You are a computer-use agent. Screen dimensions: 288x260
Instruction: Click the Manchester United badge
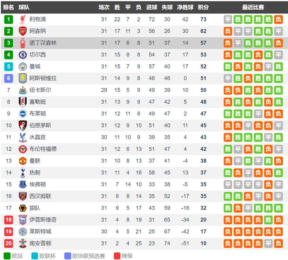coord(23,161)
